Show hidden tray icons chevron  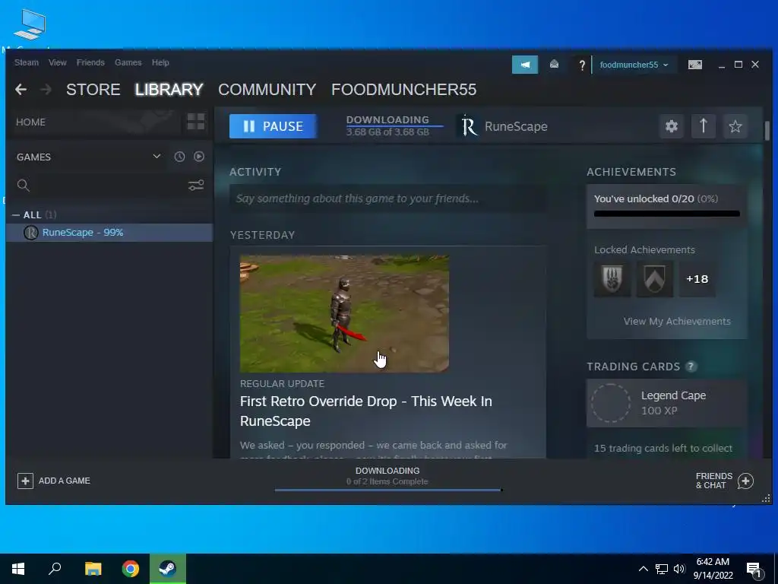coord(643,569)
